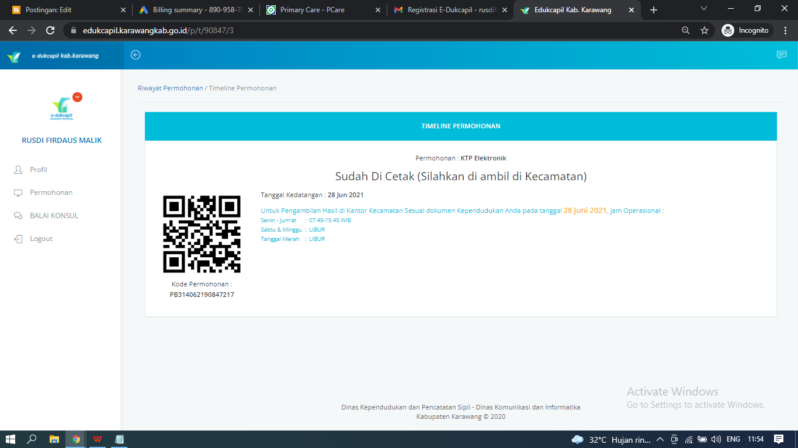Image resolution: width=798 pixels, height=448 pixels.
Task: Open the Windows notification center
Action: pyautogui.click(x=779, y=439)
